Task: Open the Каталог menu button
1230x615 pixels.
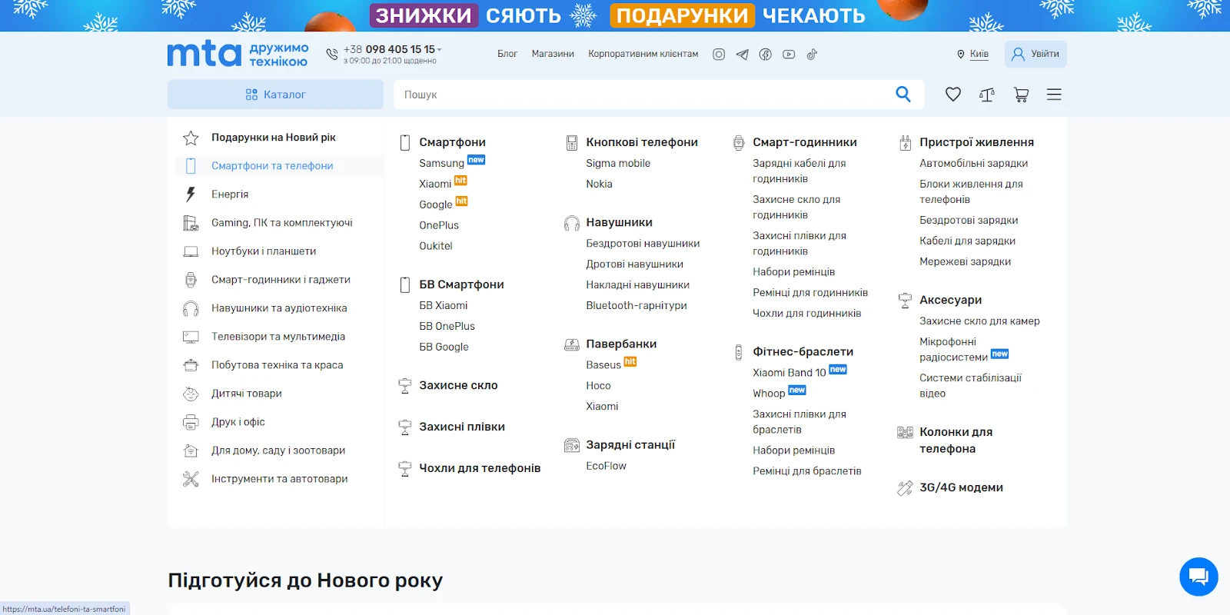Action: click(x=275, y=95)
